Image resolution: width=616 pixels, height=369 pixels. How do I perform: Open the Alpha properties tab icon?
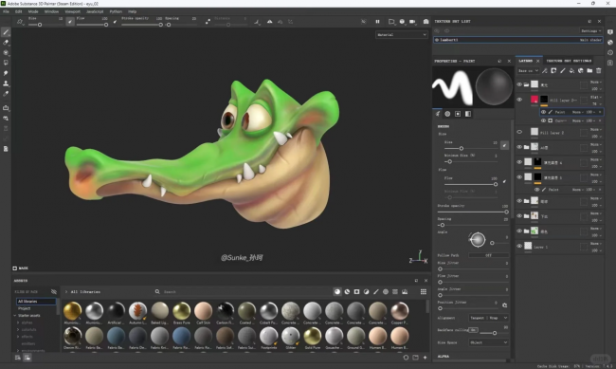click(x=447, y=114)
